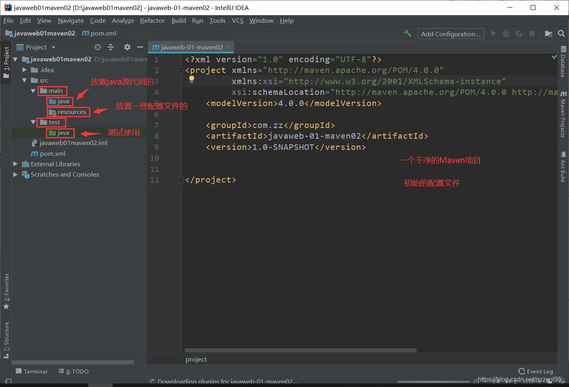Open the Event Log
The image size is (569, 387).
tap(535, 371)
